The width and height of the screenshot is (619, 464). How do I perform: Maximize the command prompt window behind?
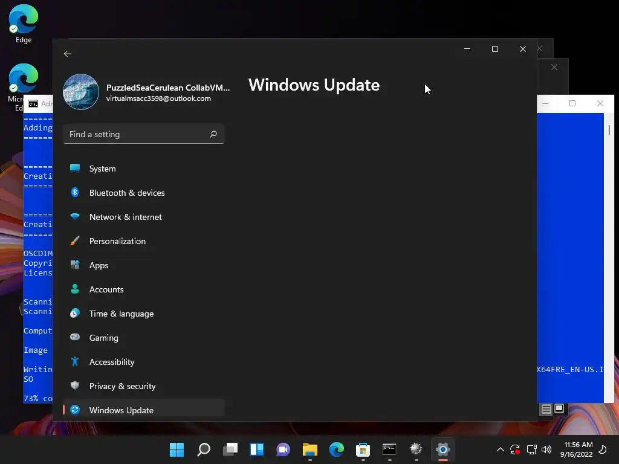[572, 103]
